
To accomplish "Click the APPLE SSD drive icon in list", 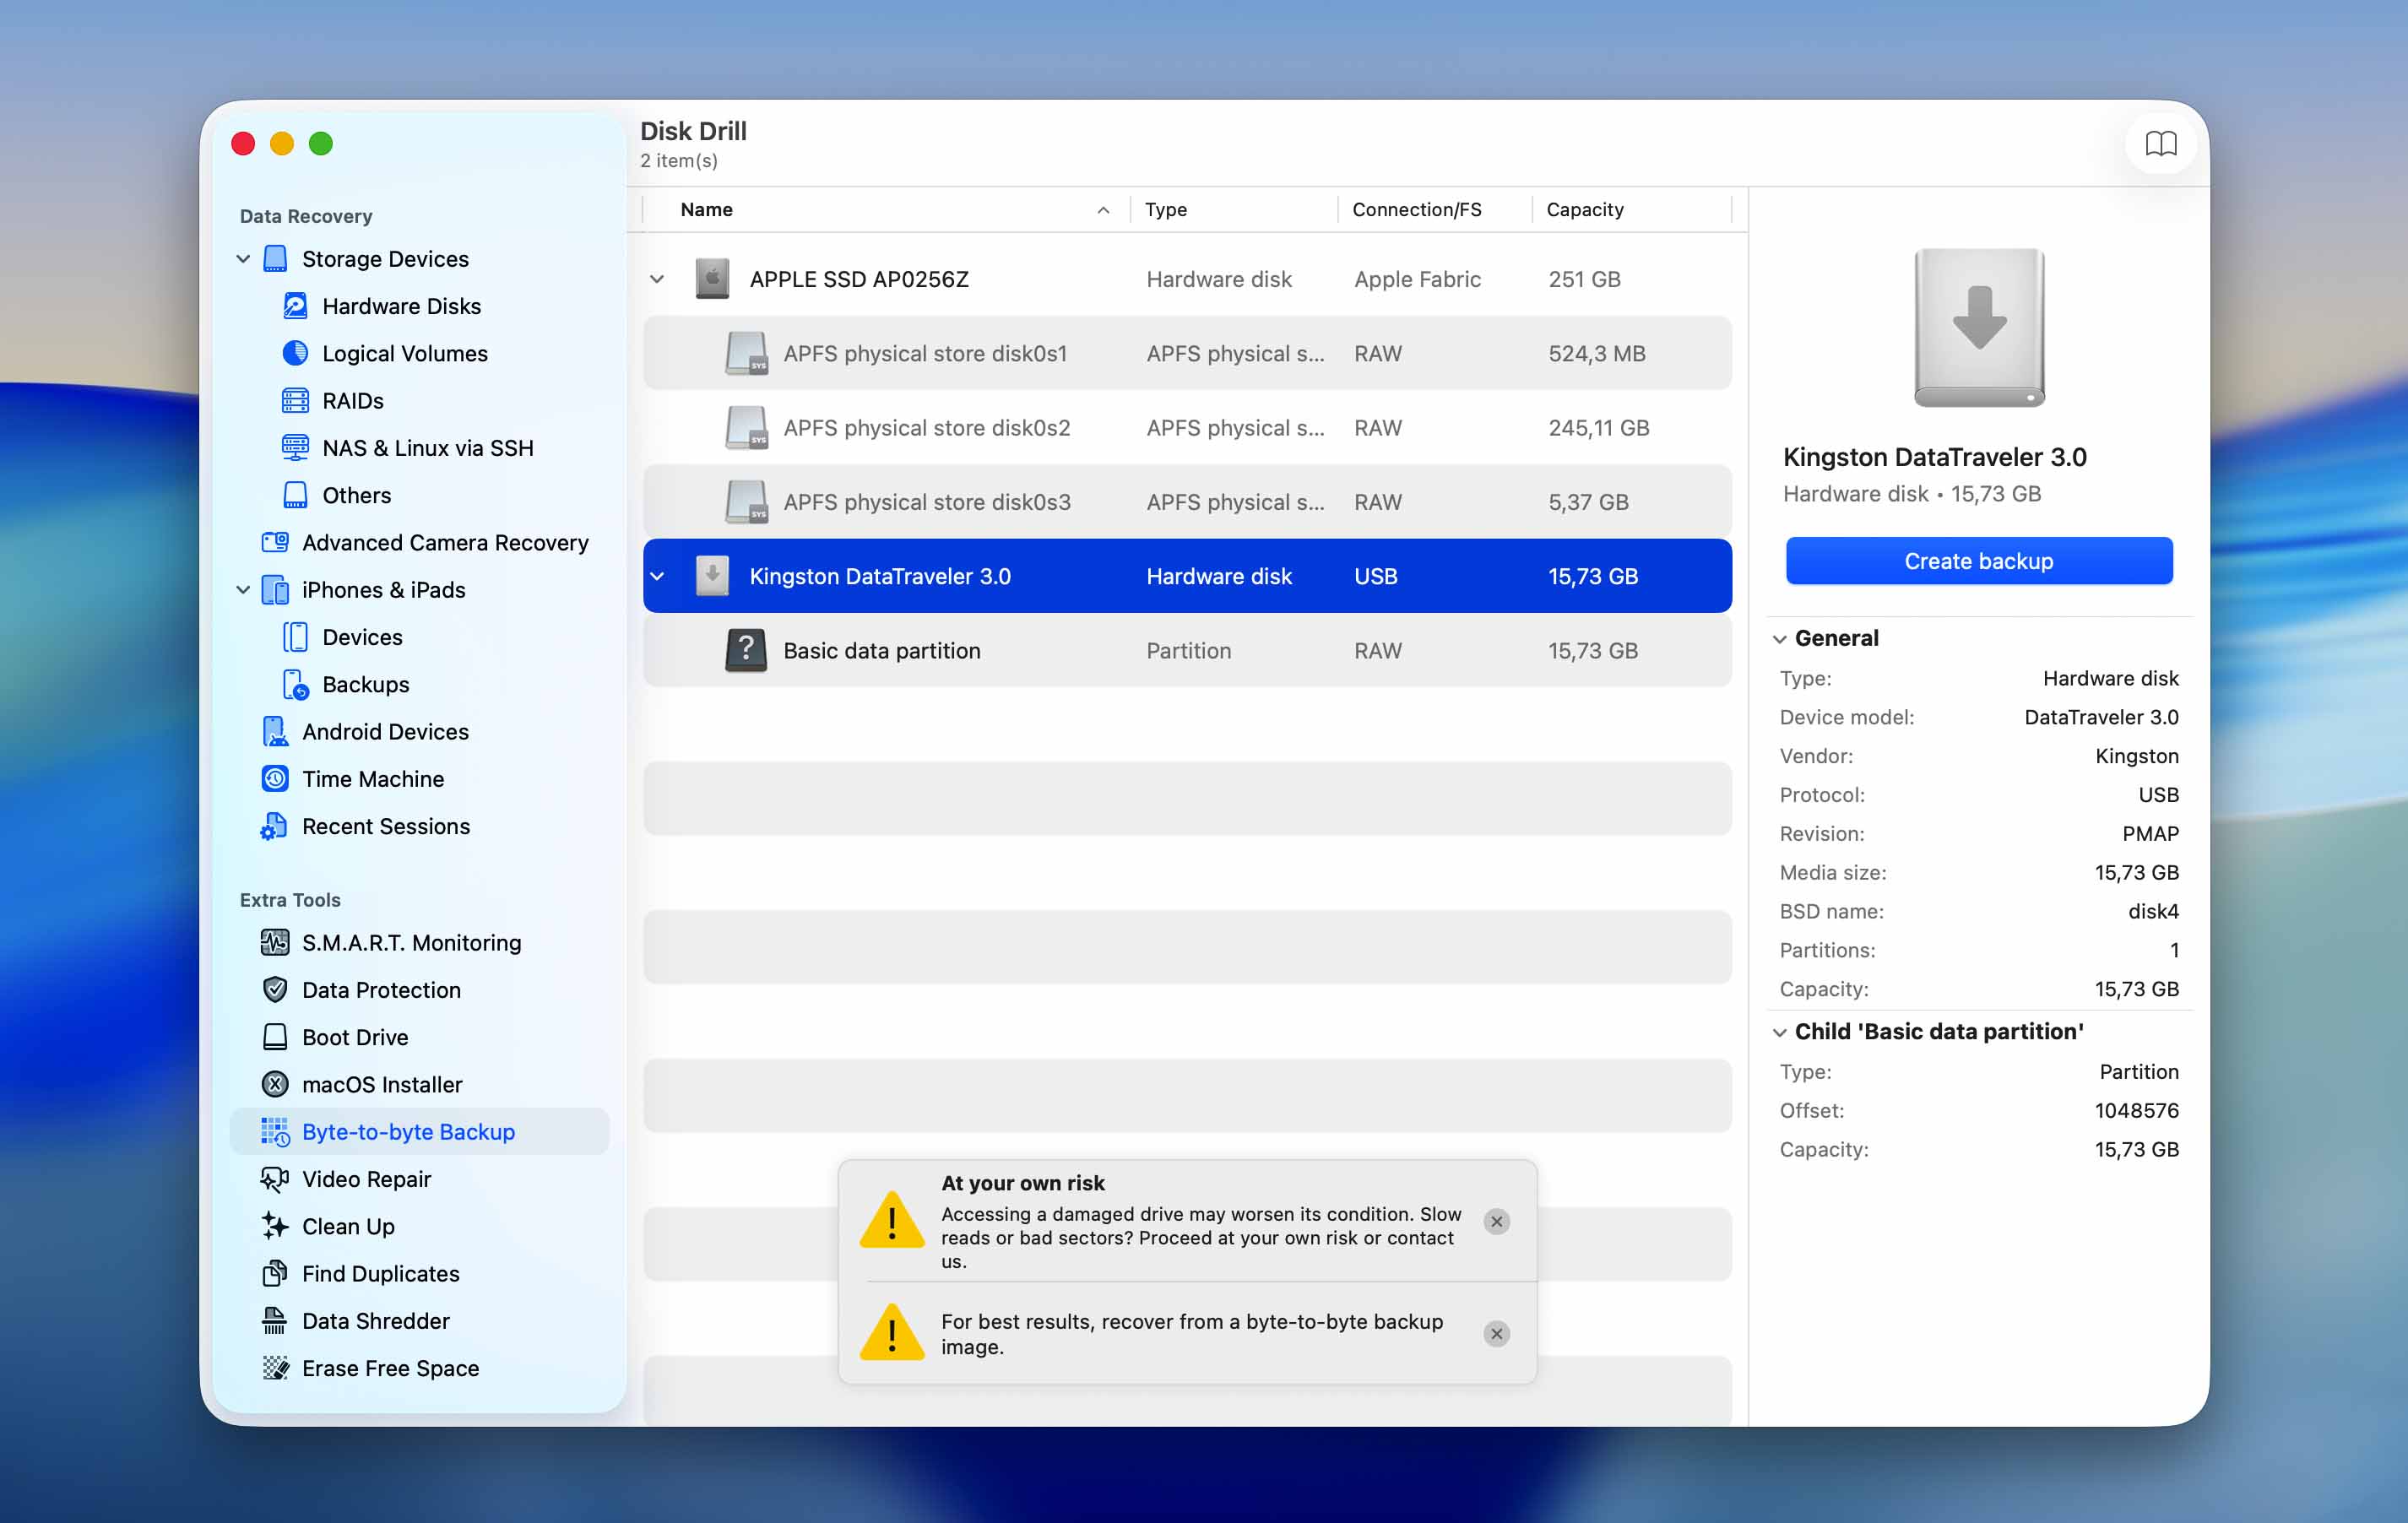I will (x=712, y=279).
